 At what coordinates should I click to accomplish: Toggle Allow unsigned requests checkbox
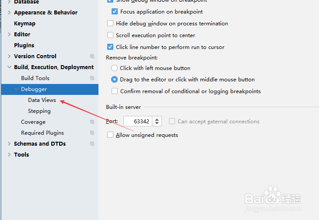(x=110, y=135)
